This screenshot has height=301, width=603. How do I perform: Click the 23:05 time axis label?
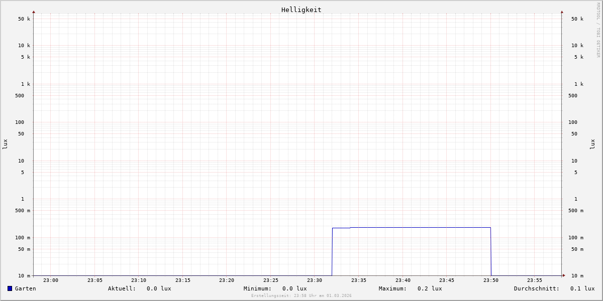[x=95, y=280]
